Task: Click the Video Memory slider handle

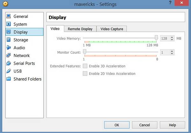Action: click(x=156, y=38)
